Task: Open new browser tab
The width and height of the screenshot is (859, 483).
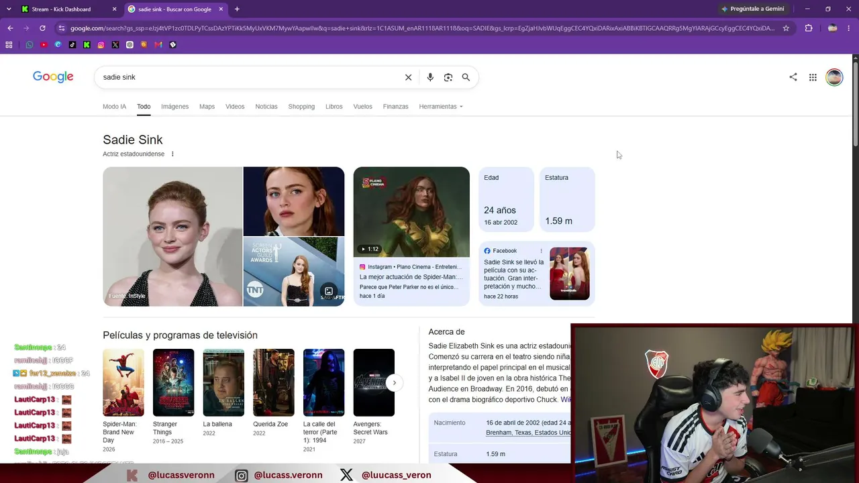Action: pyautogui.click(x=237, y=9)
